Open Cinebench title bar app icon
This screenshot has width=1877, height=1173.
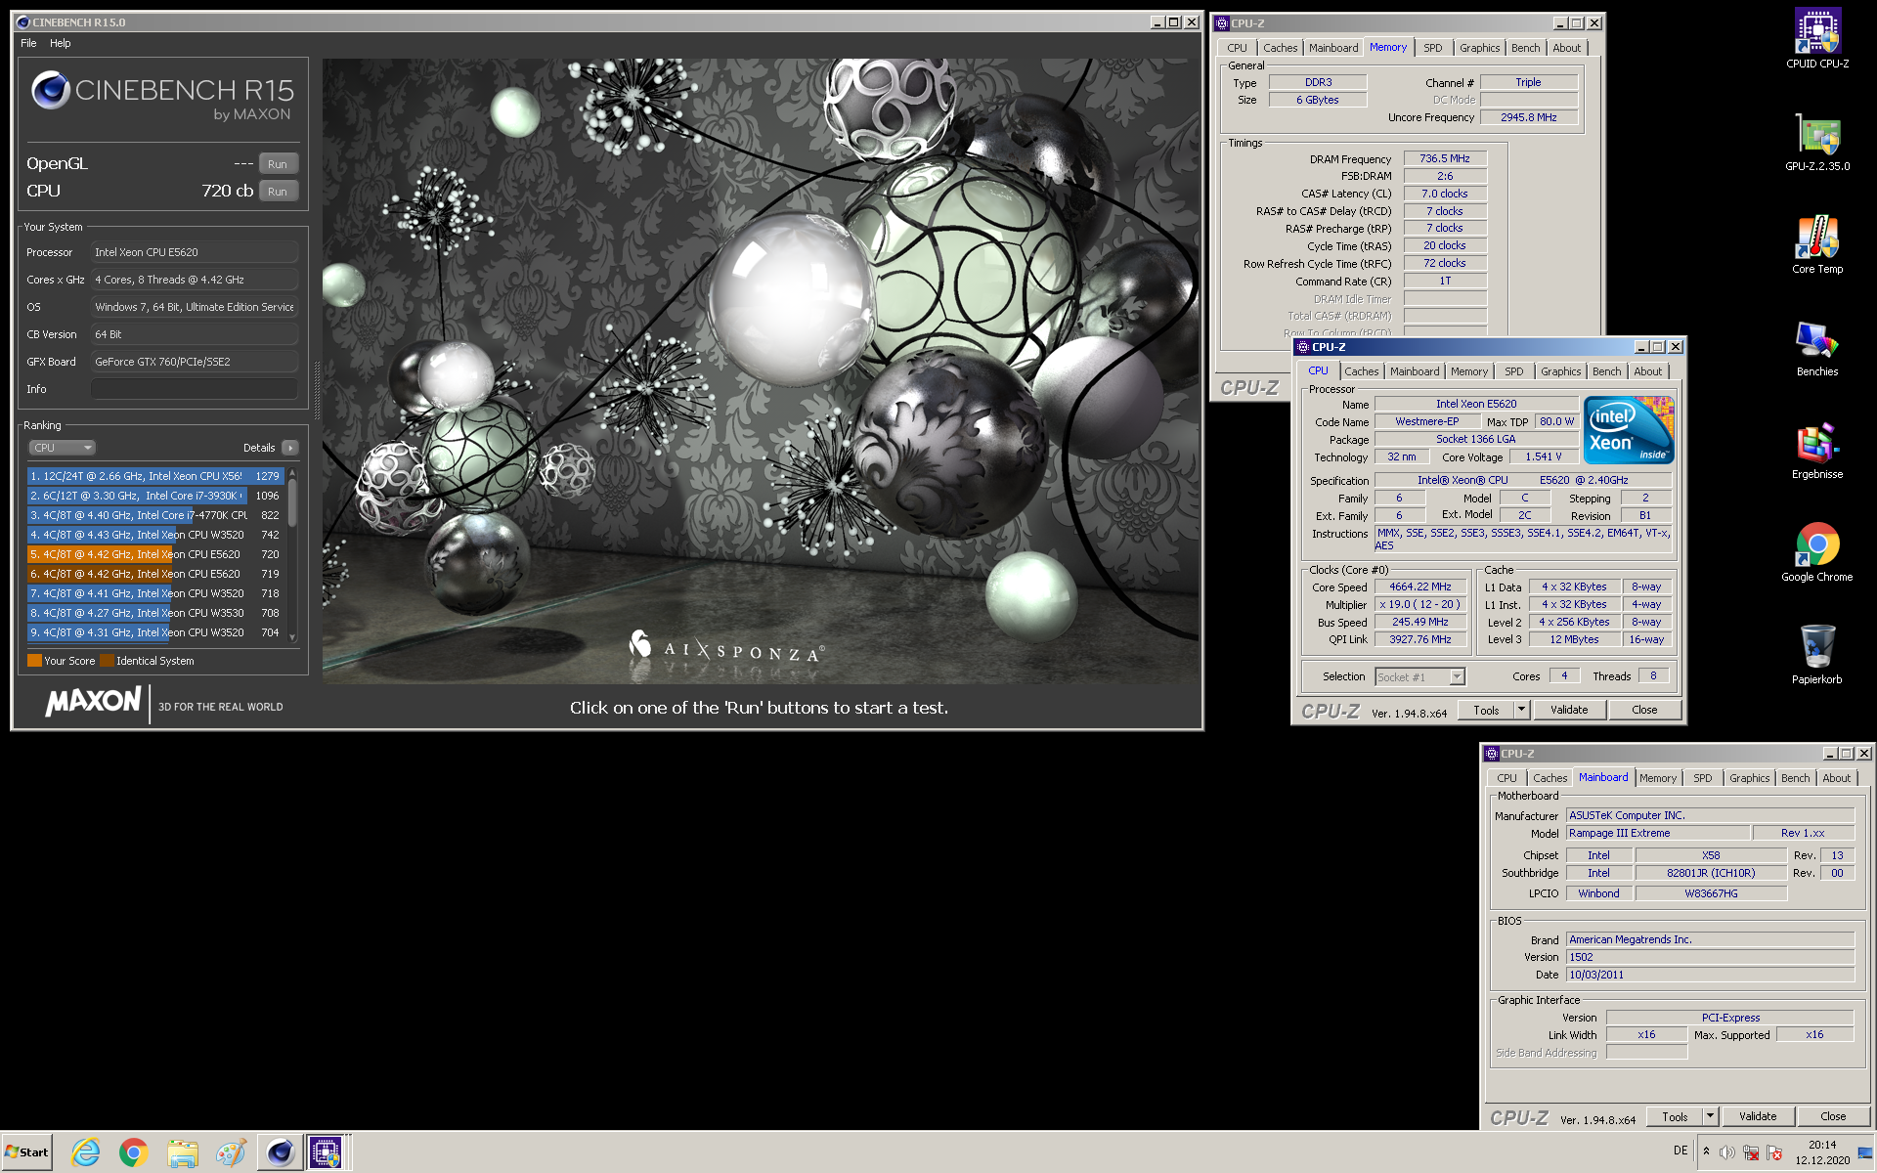23,22
